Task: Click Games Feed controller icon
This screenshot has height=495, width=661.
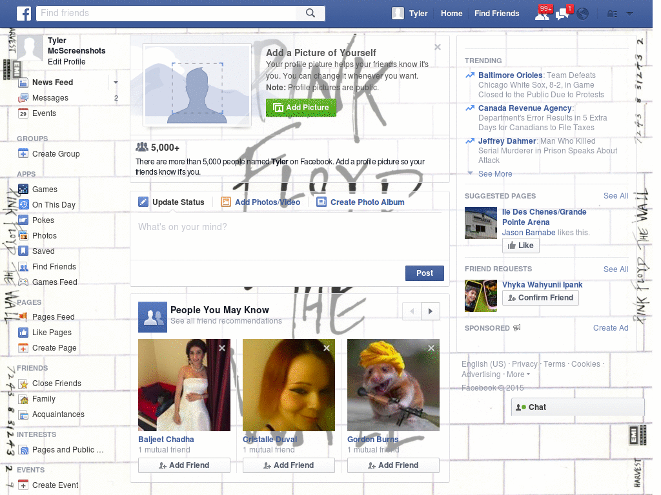Action: tap(24, 282)
